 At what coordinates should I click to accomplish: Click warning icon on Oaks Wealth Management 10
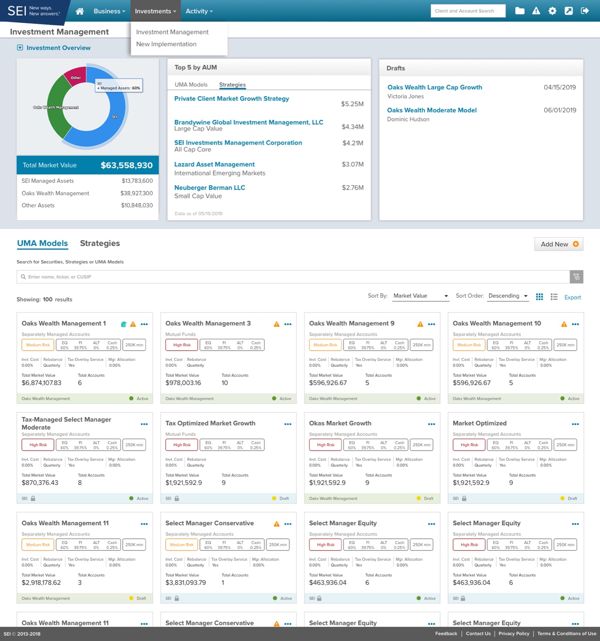564,324
